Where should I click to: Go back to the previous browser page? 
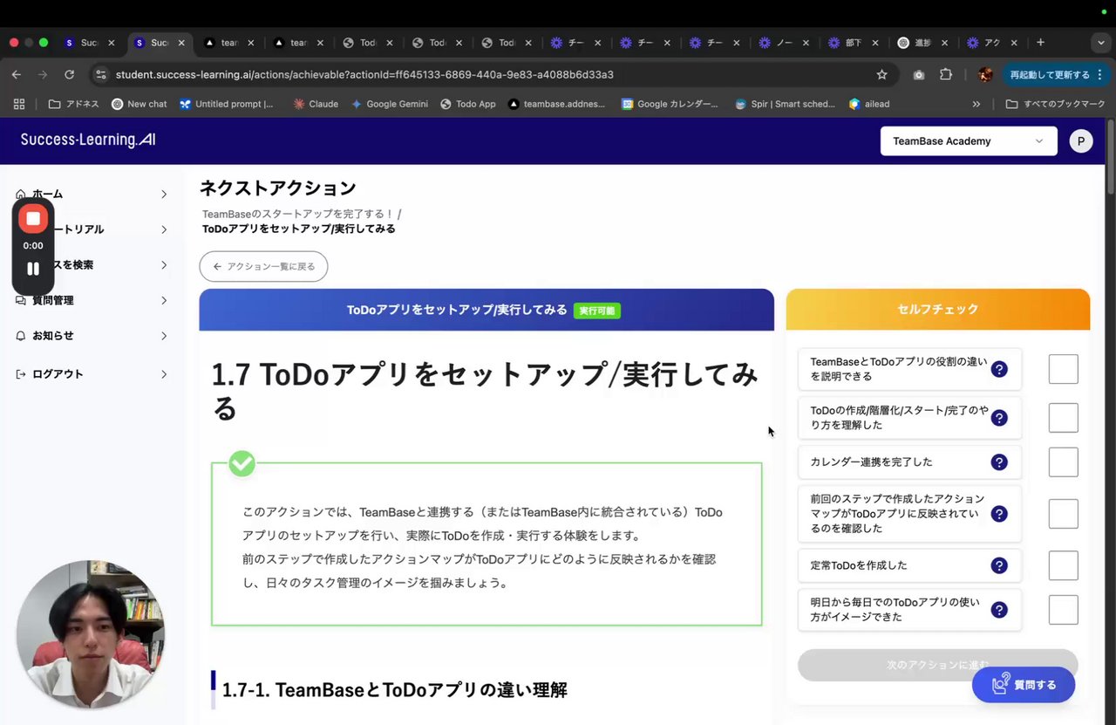pos(17,75)
